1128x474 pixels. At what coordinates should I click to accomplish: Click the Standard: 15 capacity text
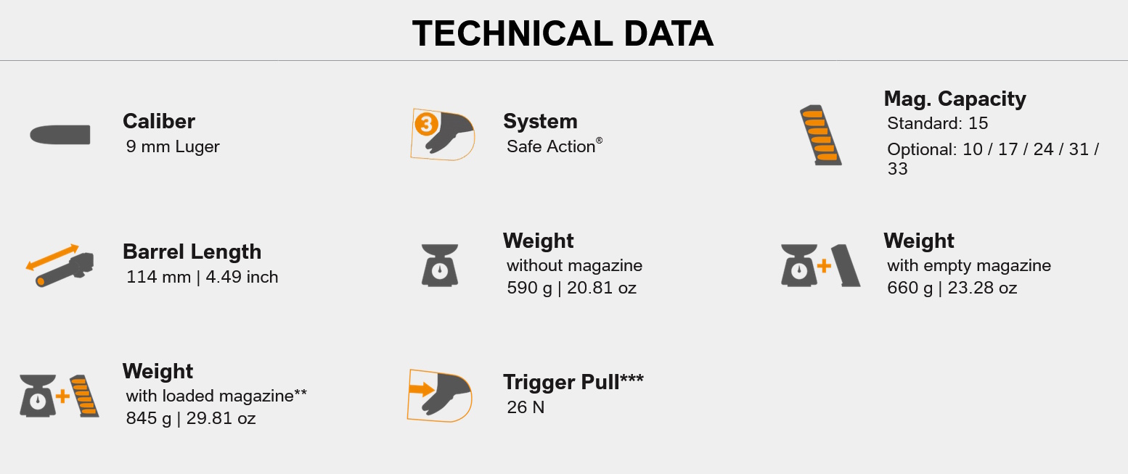[938, 123]
